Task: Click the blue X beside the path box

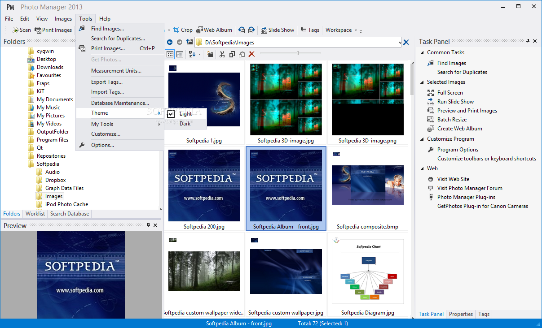Action: [406, 43]
